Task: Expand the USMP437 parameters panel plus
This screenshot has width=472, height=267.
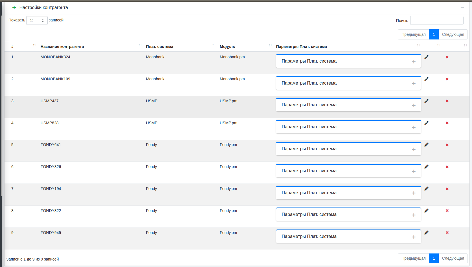Action: coord(414,105)
